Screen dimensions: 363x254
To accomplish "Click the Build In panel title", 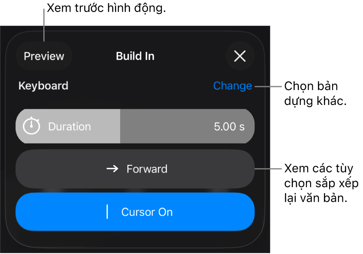I will pos(135,56).
